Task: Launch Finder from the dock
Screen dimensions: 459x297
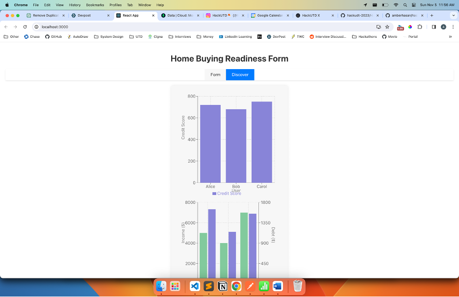Action: point(161,286)
